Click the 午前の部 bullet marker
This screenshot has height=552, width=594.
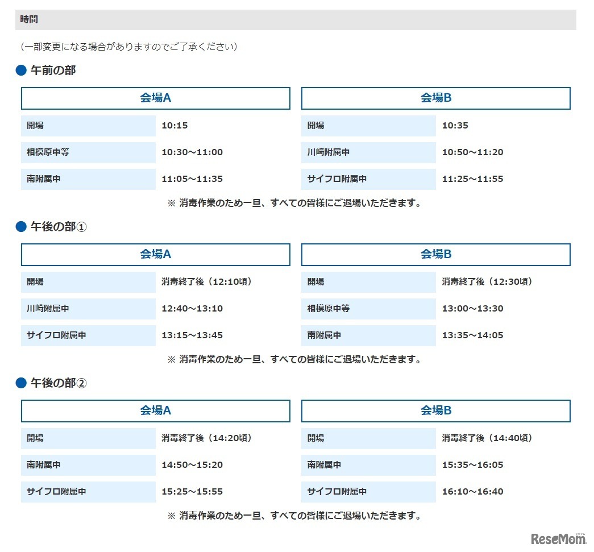point(20,70)
